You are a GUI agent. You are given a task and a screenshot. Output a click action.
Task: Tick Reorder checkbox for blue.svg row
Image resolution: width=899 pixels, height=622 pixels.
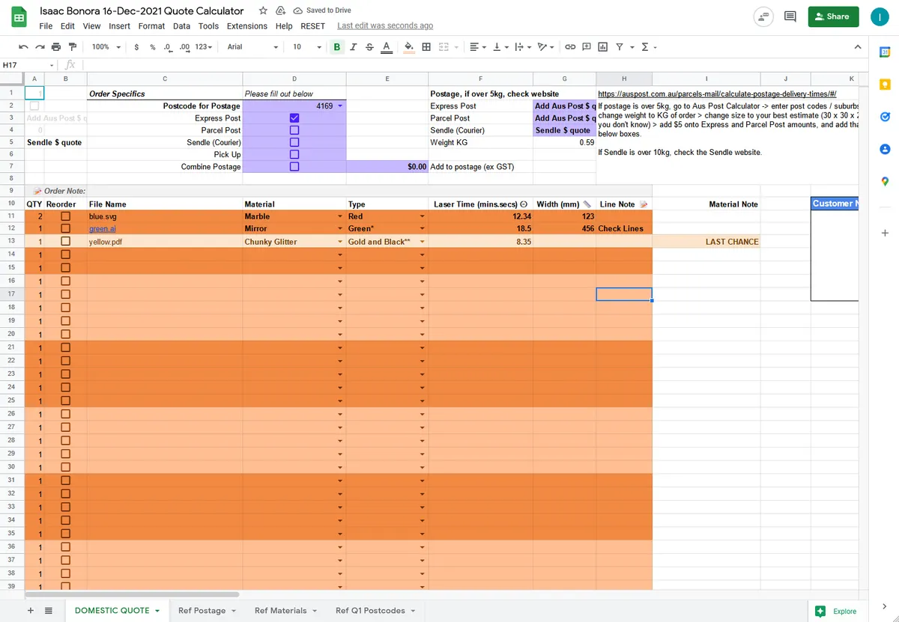click(x=65, y=216)
